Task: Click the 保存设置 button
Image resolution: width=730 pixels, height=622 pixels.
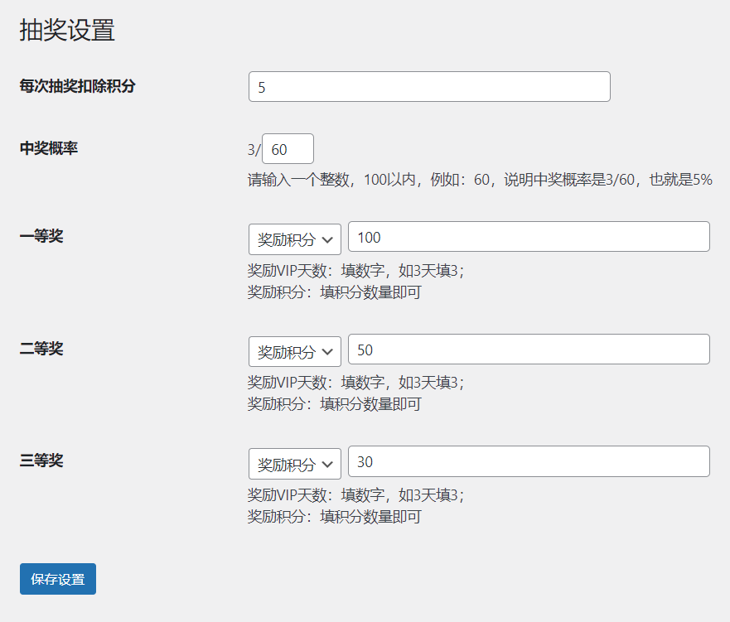Action: click(58, 579)
